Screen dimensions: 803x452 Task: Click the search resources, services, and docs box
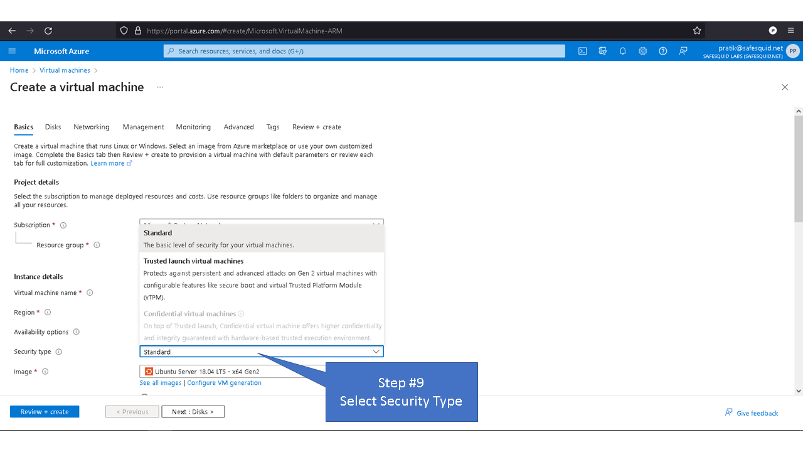click(364, 51)
